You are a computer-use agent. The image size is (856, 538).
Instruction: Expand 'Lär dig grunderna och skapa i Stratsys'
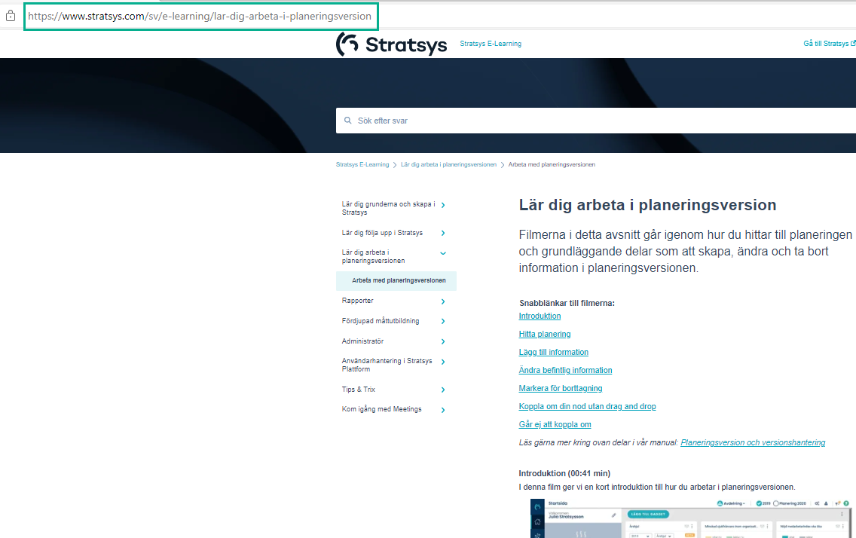442,205
